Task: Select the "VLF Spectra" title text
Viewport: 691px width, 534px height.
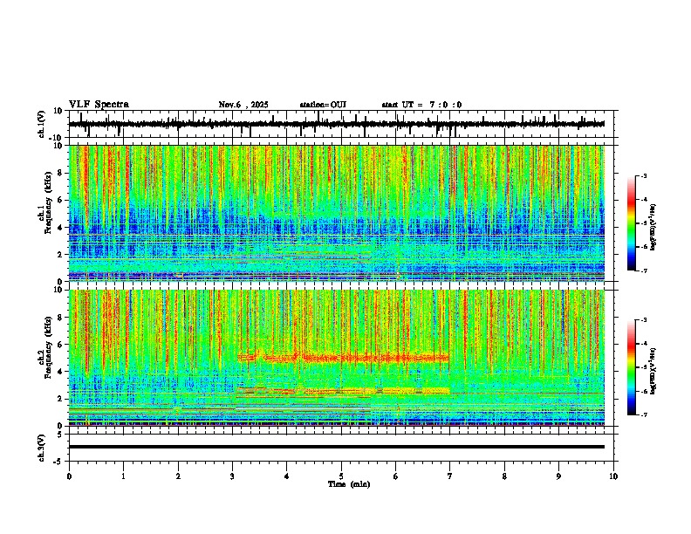Action: coord(99,105)
